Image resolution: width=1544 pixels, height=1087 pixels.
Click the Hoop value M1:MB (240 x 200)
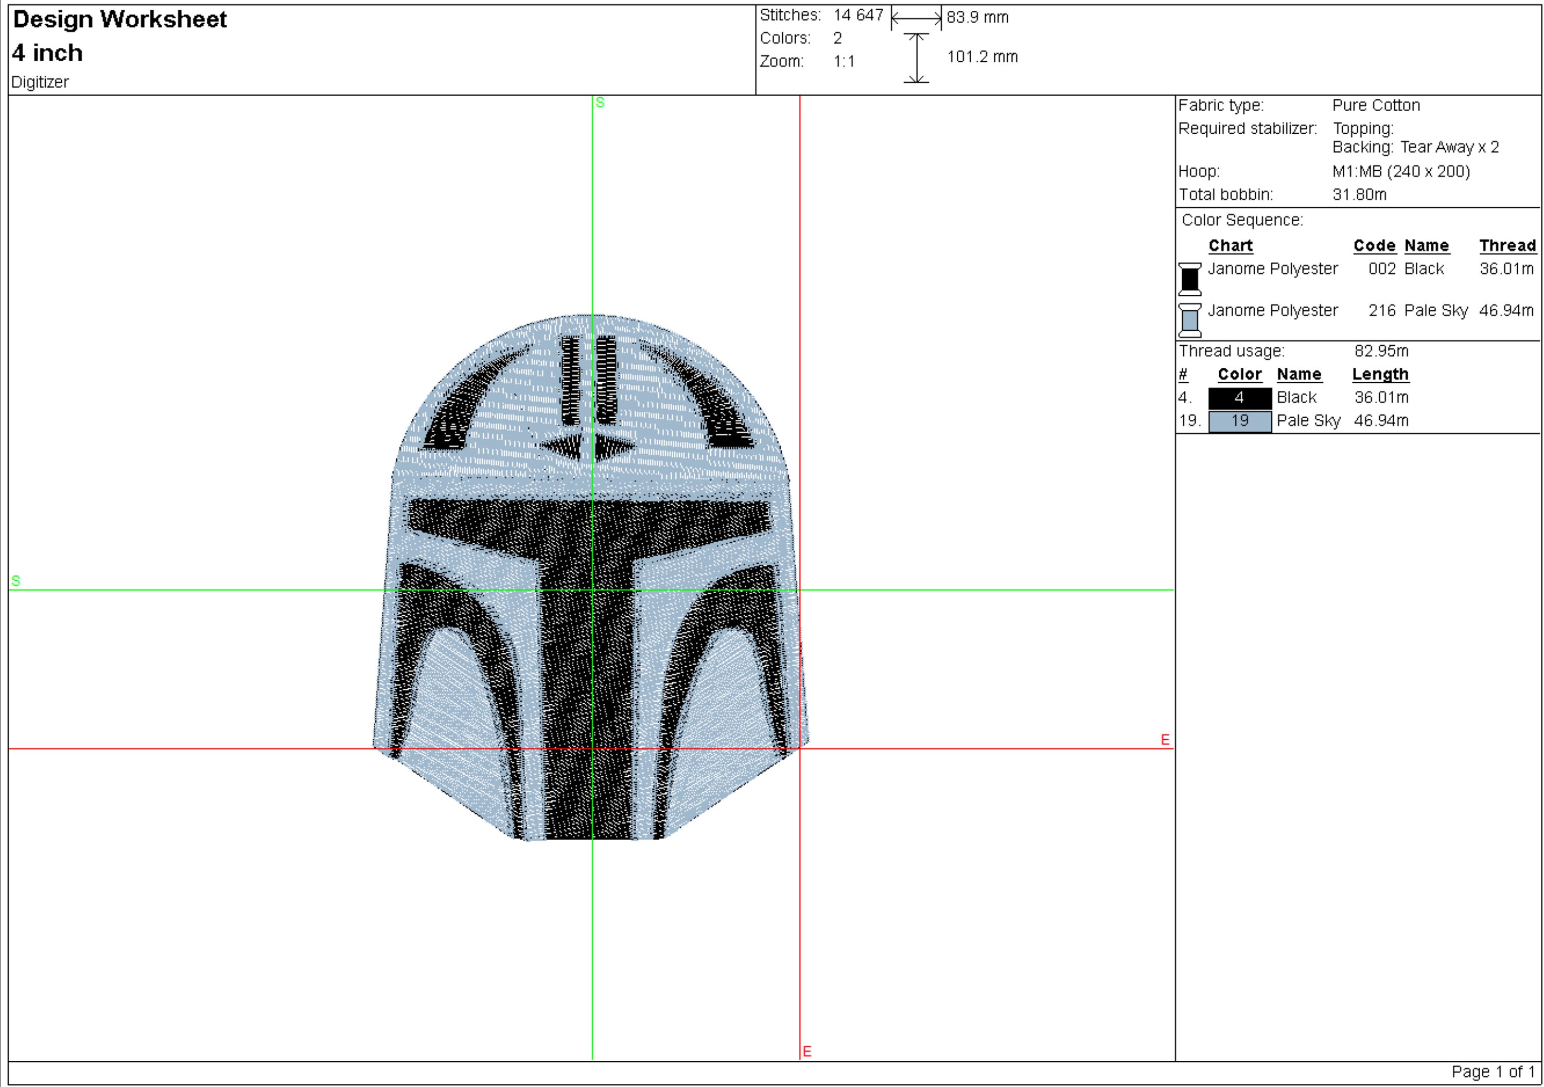(x=1401, y=171)
